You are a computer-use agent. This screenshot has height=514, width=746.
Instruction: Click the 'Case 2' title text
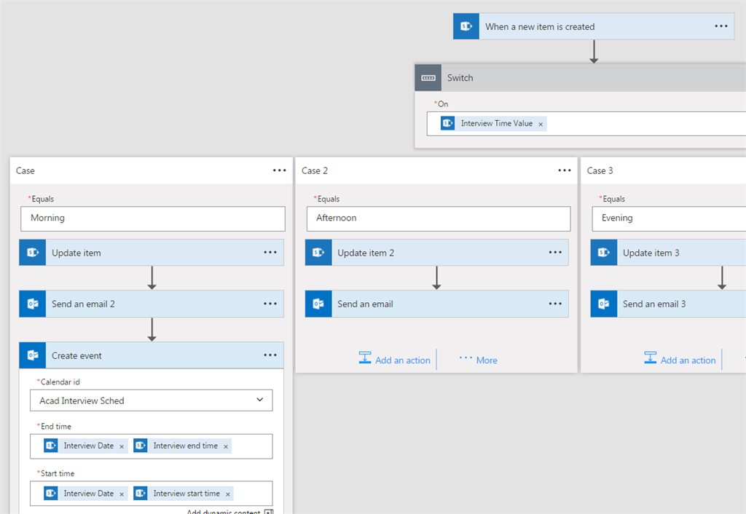pos(315,170)
